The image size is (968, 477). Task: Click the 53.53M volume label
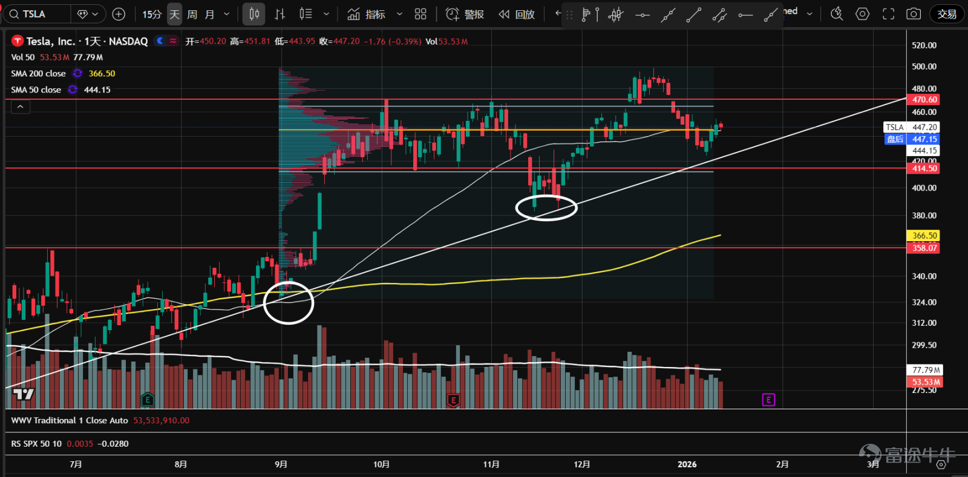(x=925, y=382)
